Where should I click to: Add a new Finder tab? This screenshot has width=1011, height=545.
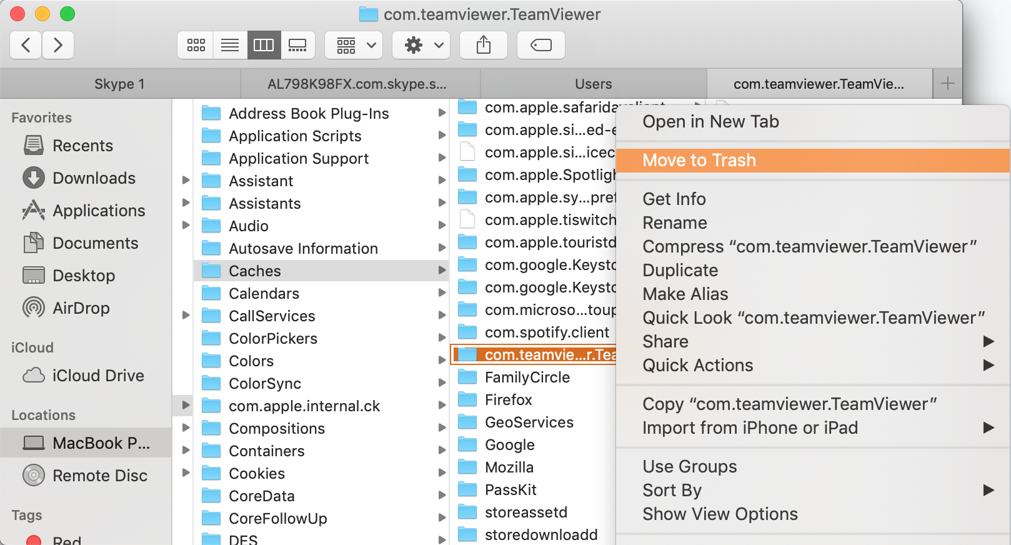(x=947, y=84)
